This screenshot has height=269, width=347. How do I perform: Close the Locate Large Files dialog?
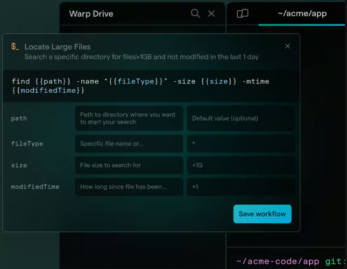(x=287, y=46)
